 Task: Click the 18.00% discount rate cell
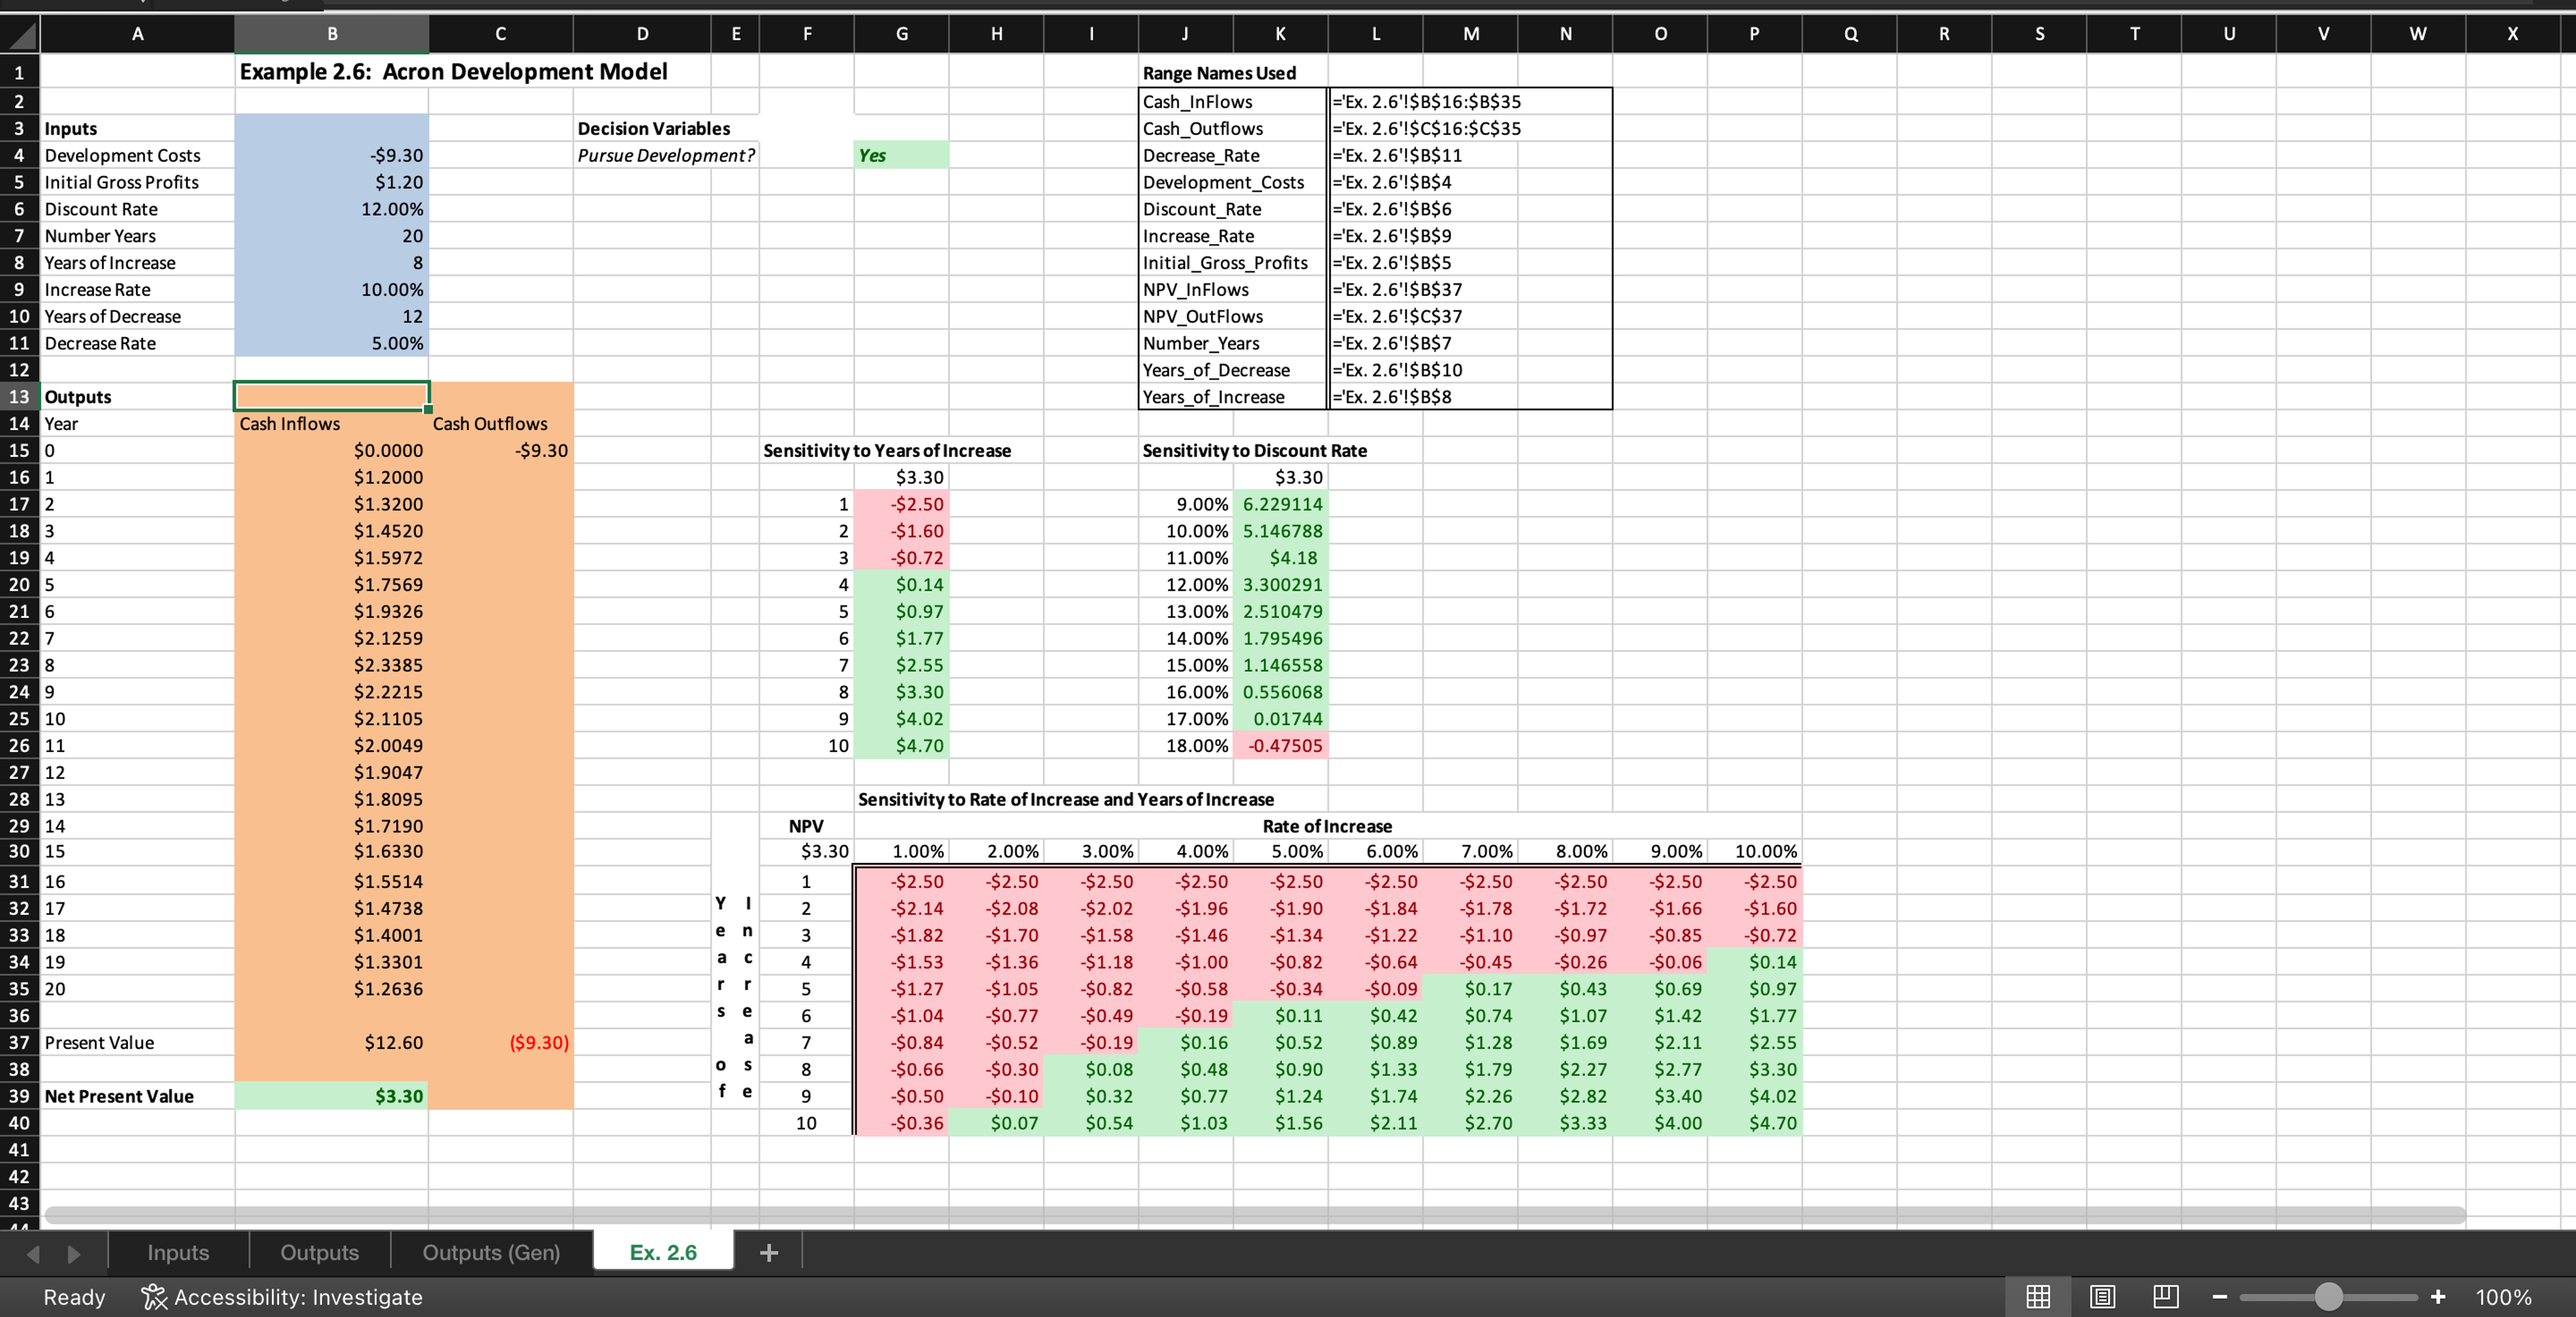tap(1186, 745)
